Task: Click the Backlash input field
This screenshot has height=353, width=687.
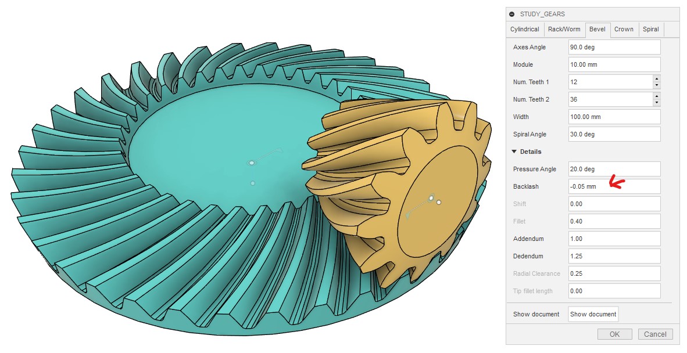Action: (x=614, y=186)
